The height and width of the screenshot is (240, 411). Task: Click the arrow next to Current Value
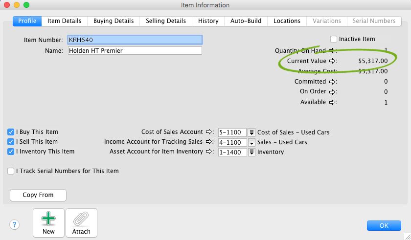(x=333, y=61)
